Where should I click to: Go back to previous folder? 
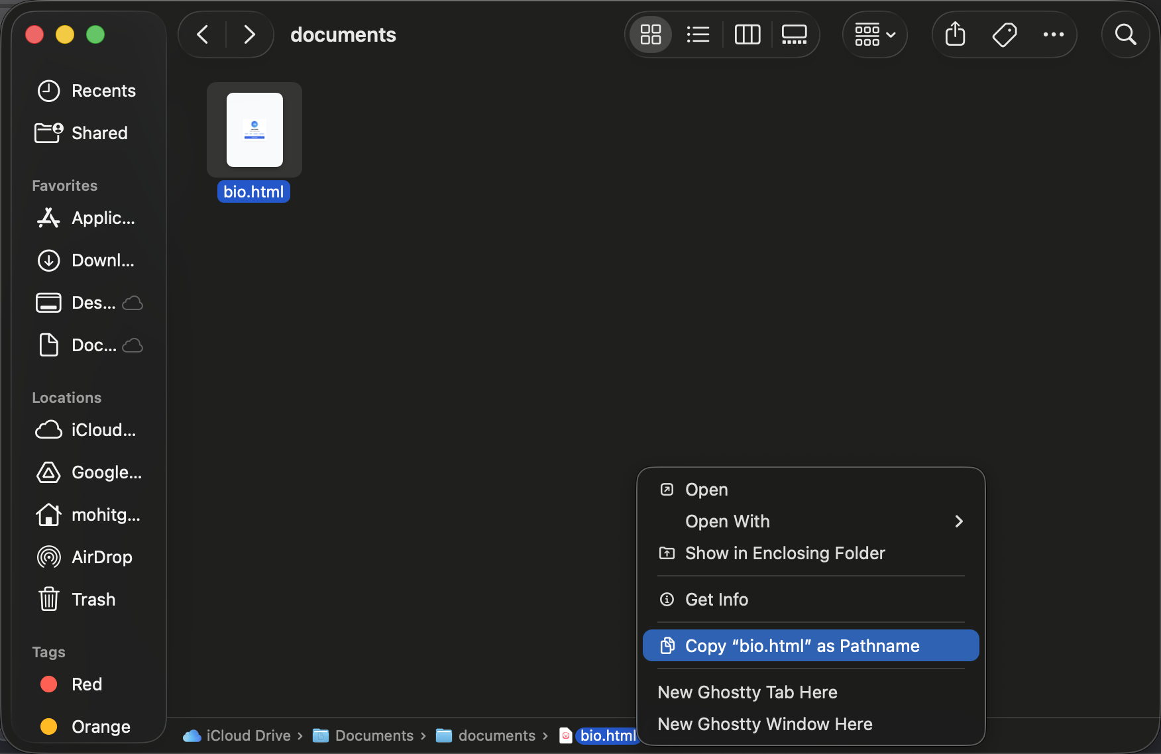203,34
